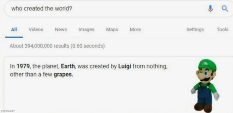The image size is (233, 113).
Task: Open the Settings menu
Action: pyautogui.click(x=195, y=30)
